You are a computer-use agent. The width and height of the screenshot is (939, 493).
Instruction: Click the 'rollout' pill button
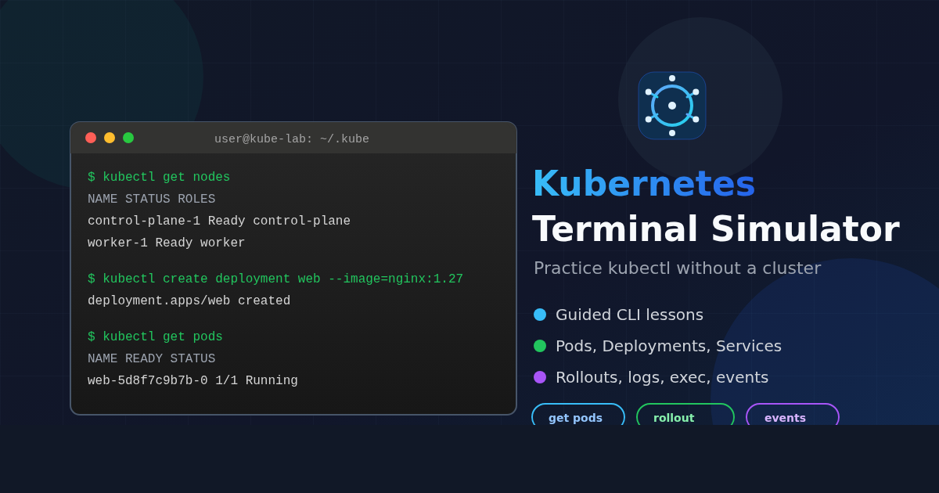coord(685,416)
